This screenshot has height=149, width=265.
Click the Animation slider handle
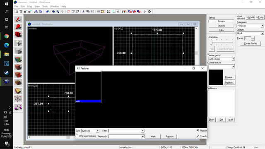coord(211,42)
